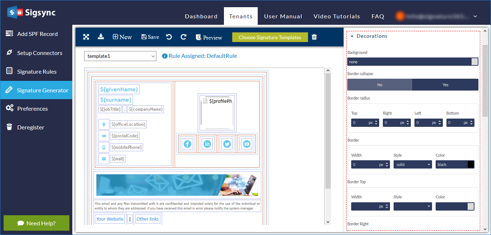Select the Twitter icon in signature
Screen dimensions: 491x235
(x=227, y=144)
